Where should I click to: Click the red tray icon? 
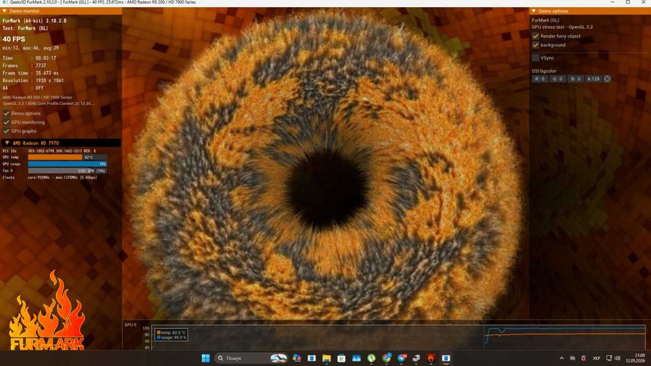point(583,358)
